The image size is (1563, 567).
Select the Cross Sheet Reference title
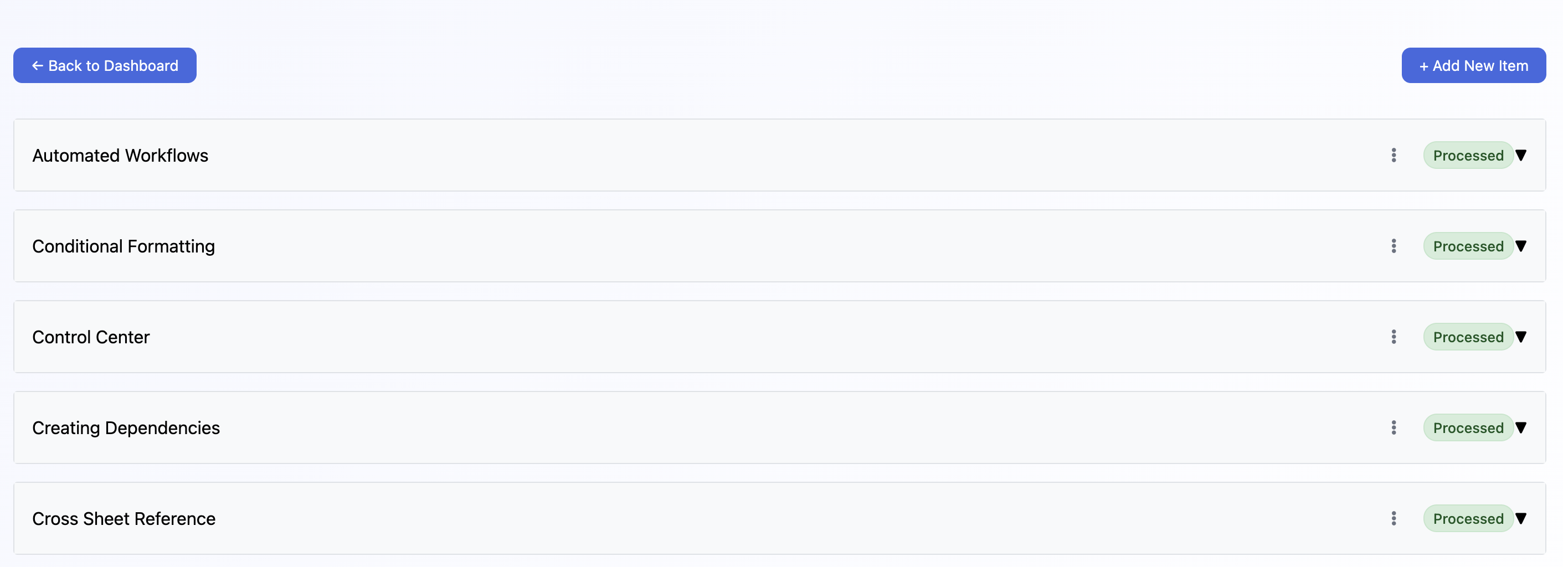pos(124,519)
